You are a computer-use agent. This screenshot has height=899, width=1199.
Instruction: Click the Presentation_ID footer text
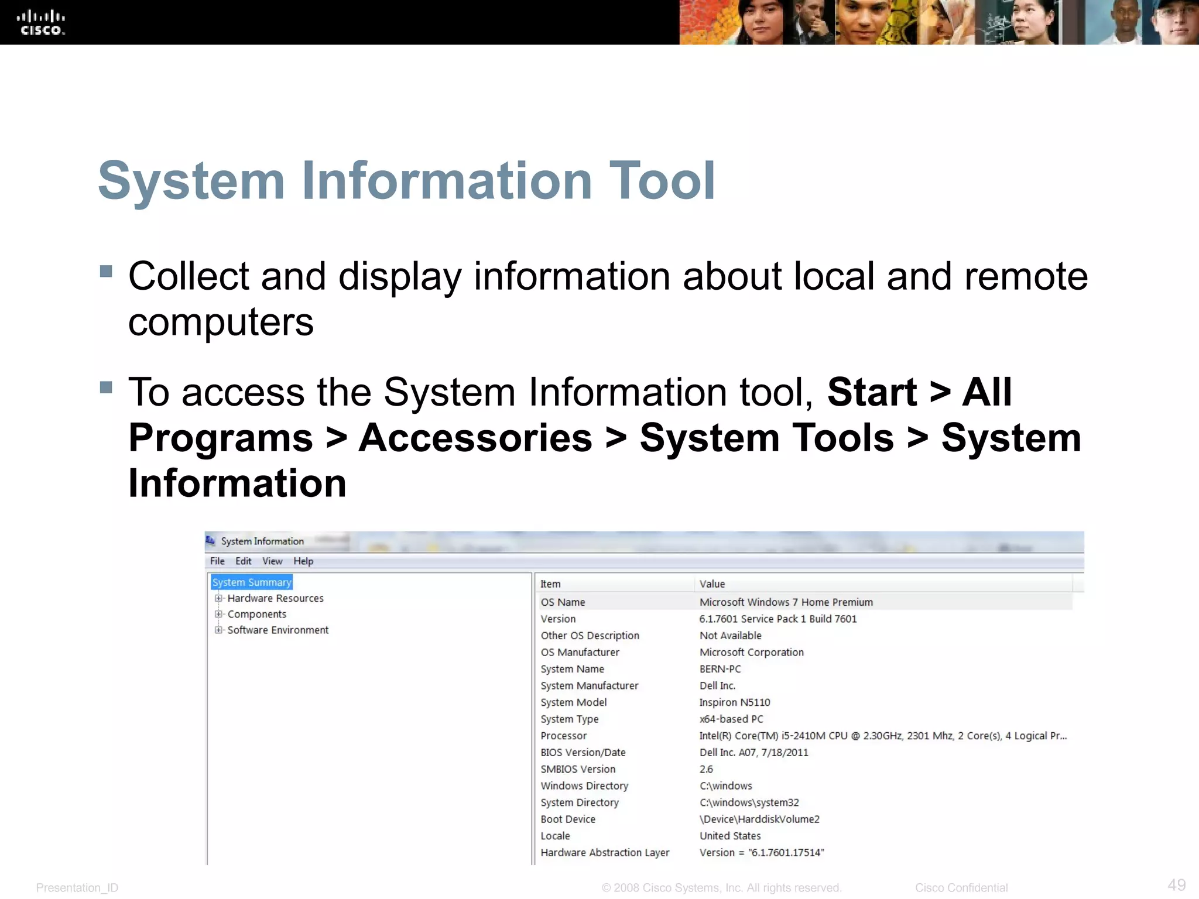[x=77, y=887]
